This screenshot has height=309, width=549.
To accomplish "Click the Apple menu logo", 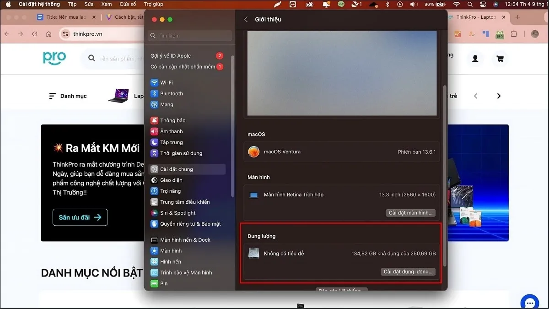I will 8,4.
